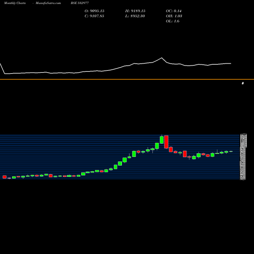Screen dimensions: 254x254
Task: Click the tallest red candlestick at the peak
Action: (x=166, y=142)
